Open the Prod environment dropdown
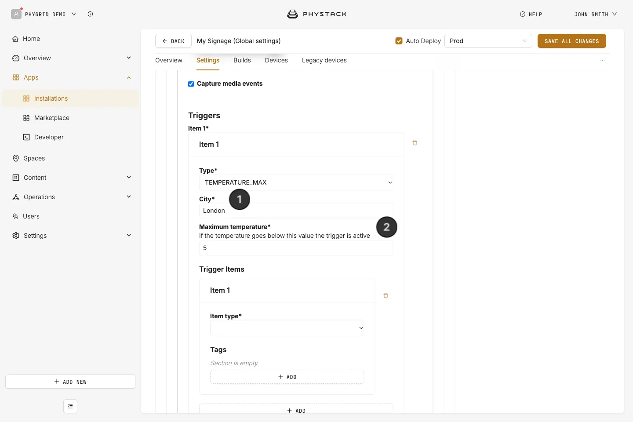 488,41
